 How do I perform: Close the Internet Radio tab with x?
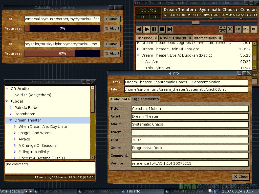click(x=220, y=38)
